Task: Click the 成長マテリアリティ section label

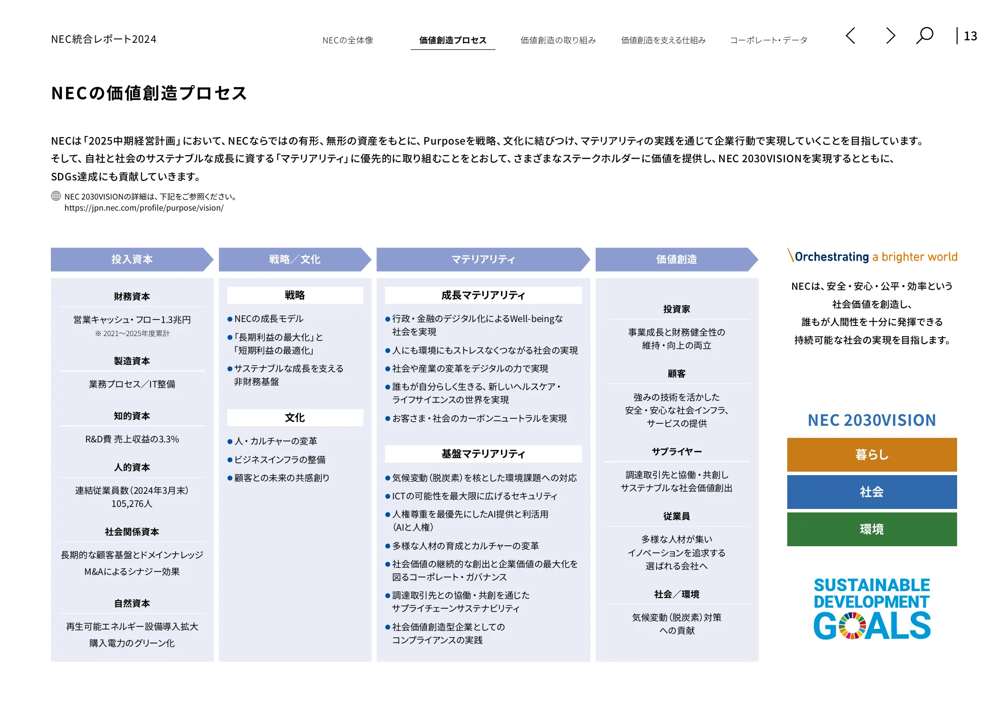Action: (483, 295)
